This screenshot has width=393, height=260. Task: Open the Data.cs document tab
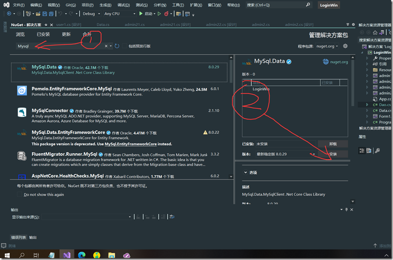pos(103,25)
